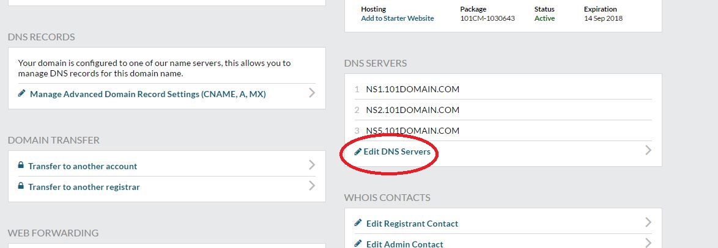Screen dimensions: 718x248
Task: Click pencil icon next to Edit DNS Servers
Action: (358, 151)
